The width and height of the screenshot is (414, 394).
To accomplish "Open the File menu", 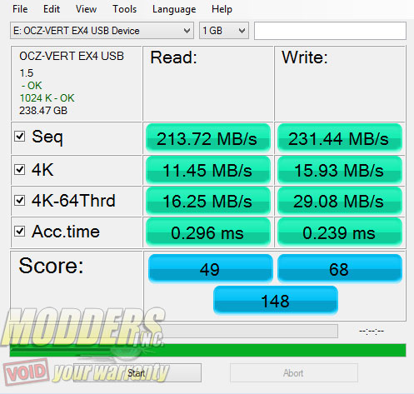I will (x=20, y=9).
